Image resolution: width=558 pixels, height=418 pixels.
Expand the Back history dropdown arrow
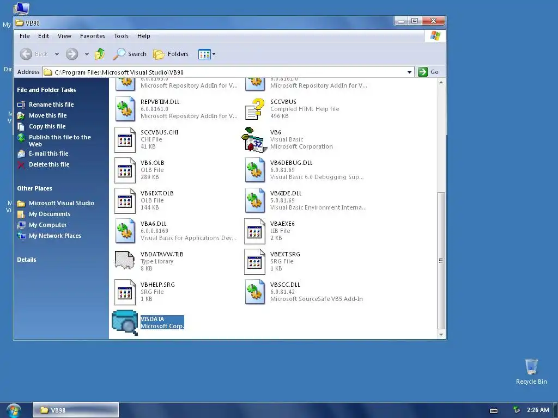57,54
